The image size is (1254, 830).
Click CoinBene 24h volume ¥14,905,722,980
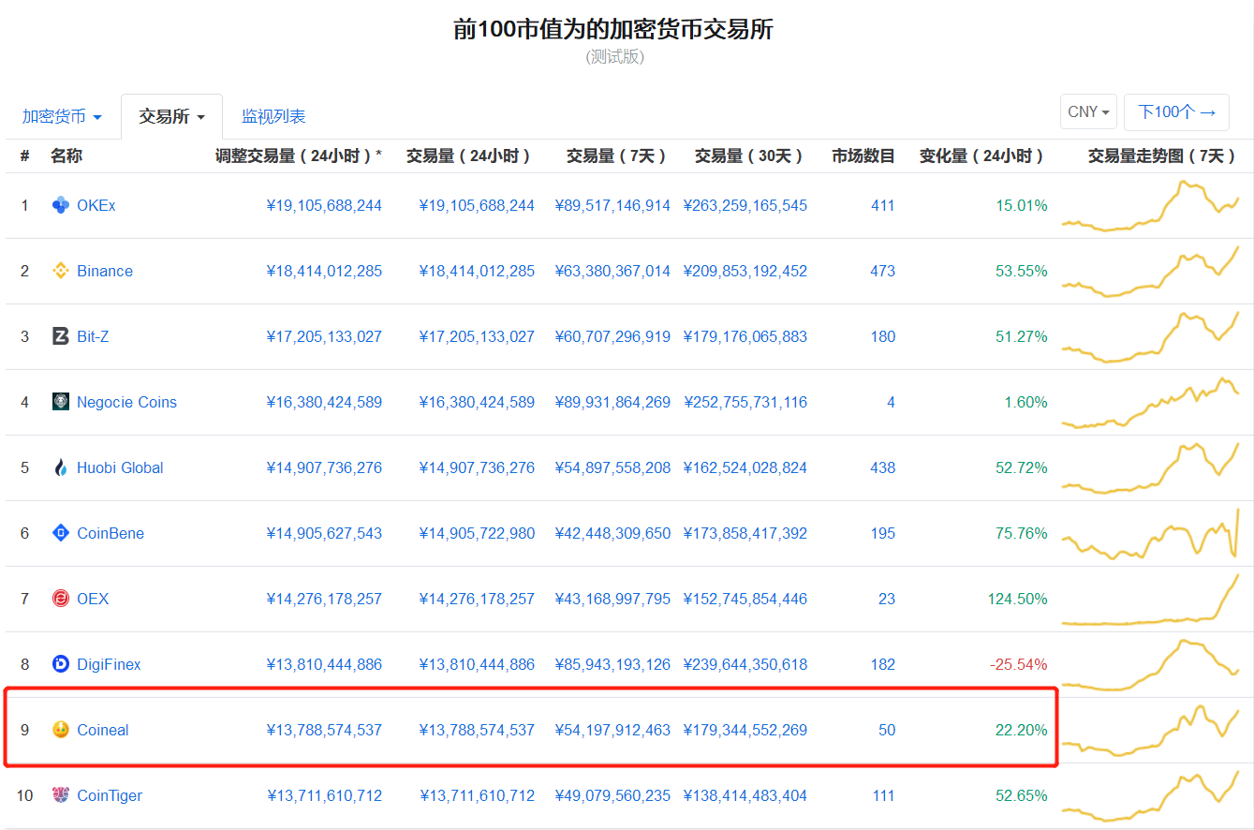coord(477,533)
